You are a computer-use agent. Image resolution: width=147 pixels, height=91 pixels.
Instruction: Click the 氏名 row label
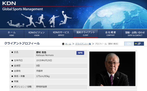16,52
